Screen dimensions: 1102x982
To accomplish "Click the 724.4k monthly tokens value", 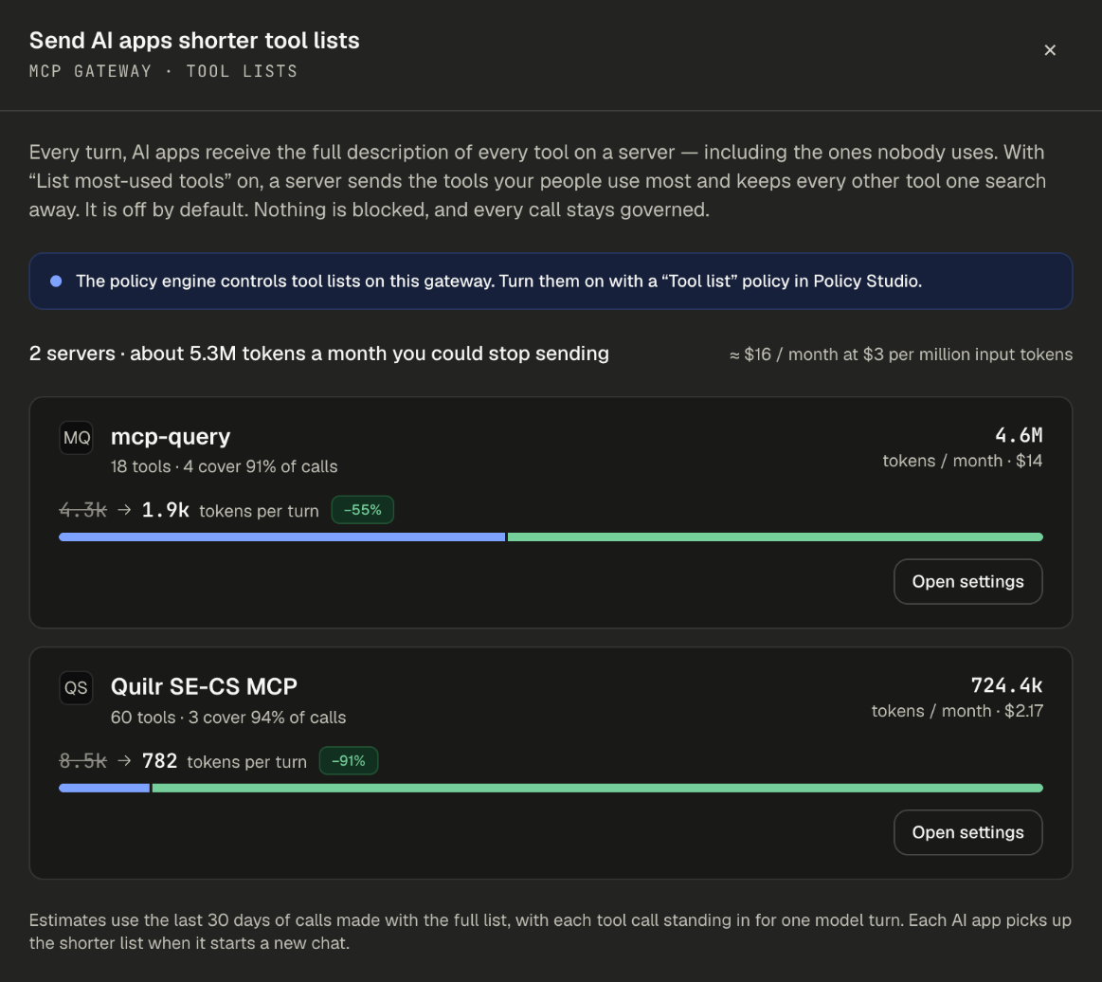I will point(1006,685).
